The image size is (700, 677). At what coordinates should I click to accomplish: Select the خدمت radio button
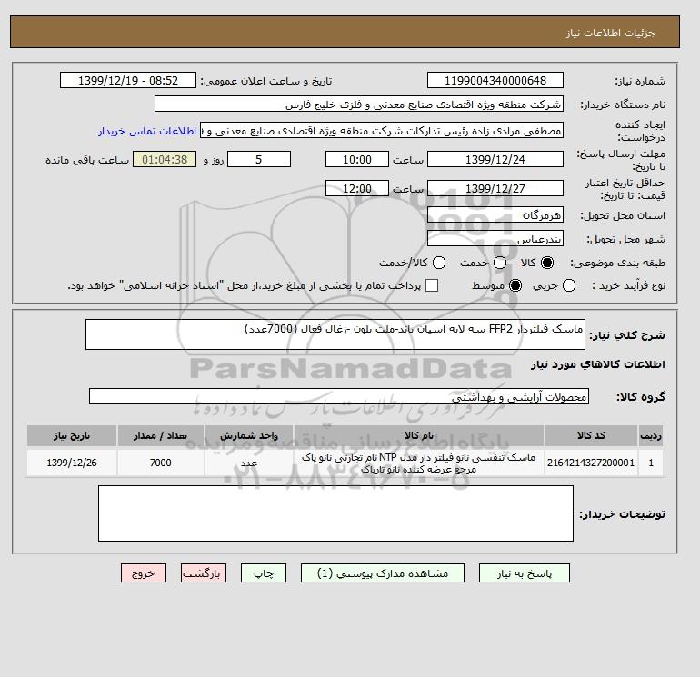[500, 263]
